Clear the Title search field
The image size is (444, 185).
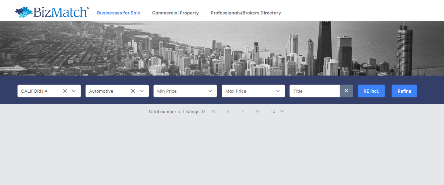[346, 91]
